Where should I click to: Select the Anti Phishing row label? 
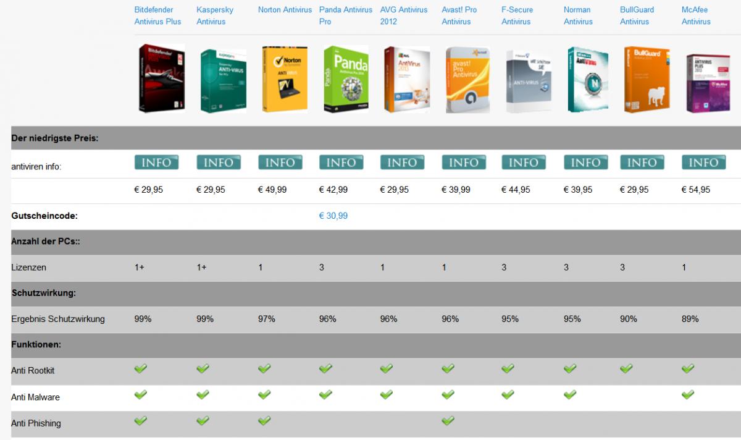tap(36, 423)
